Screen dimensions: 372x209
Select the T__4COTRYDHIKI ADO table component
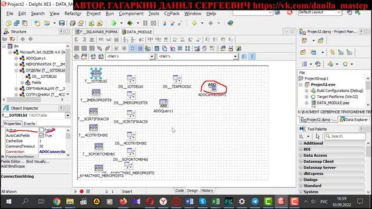[93, 128]
